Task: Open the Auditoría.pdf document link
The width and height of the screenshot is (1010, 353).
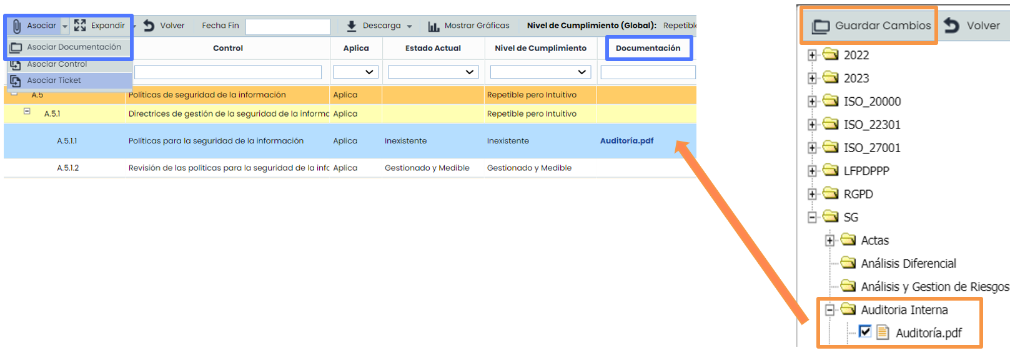Action: pos(626,141)
